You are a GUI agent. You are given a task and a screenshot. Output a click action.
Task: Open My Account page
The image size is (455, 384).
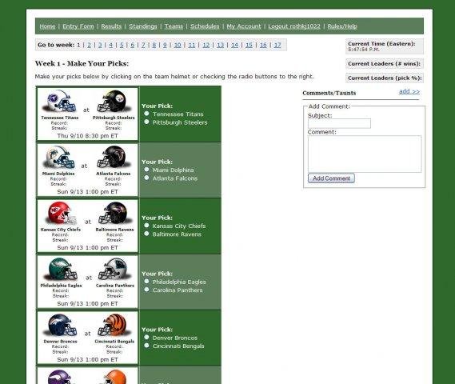pos(244,26)
